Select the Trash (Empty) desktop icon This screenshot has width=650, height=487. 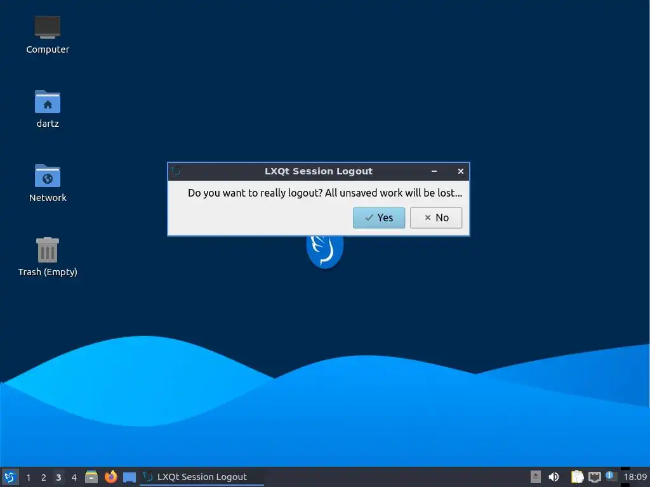click(47, 257)
